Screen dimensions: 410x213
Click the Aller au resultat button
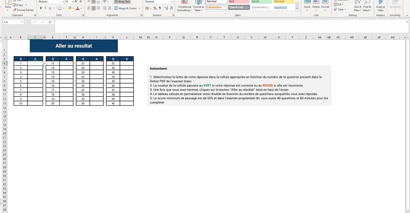(x=74, y=46)
